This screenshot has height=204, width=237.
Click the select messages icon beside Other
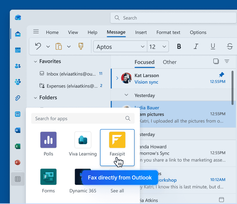point(216,61)
